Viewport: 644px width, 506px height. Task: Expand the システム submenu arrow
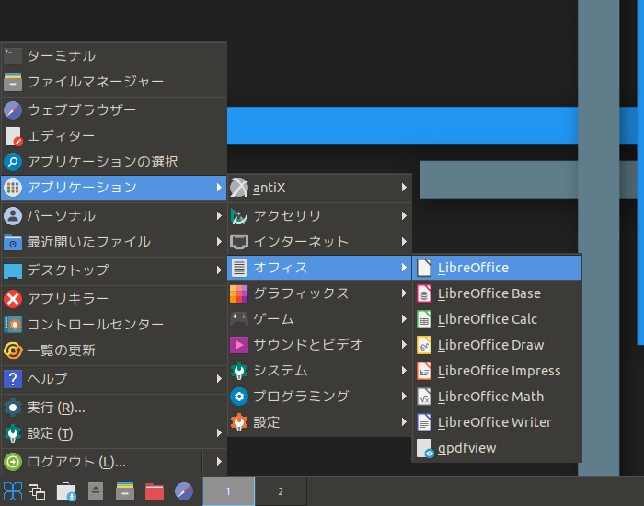404,371
